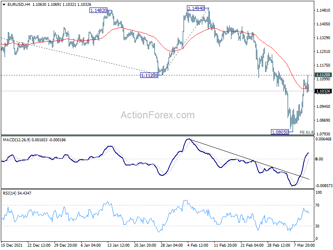Click the 1.08690 price scale value
Viewport: 333px width, 250px height.
coord(323,120)
